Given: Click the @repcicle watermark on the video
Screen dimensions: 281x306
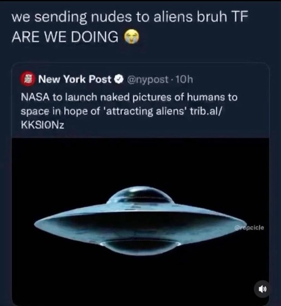Looking at the screenshot, I should (249, 227).
